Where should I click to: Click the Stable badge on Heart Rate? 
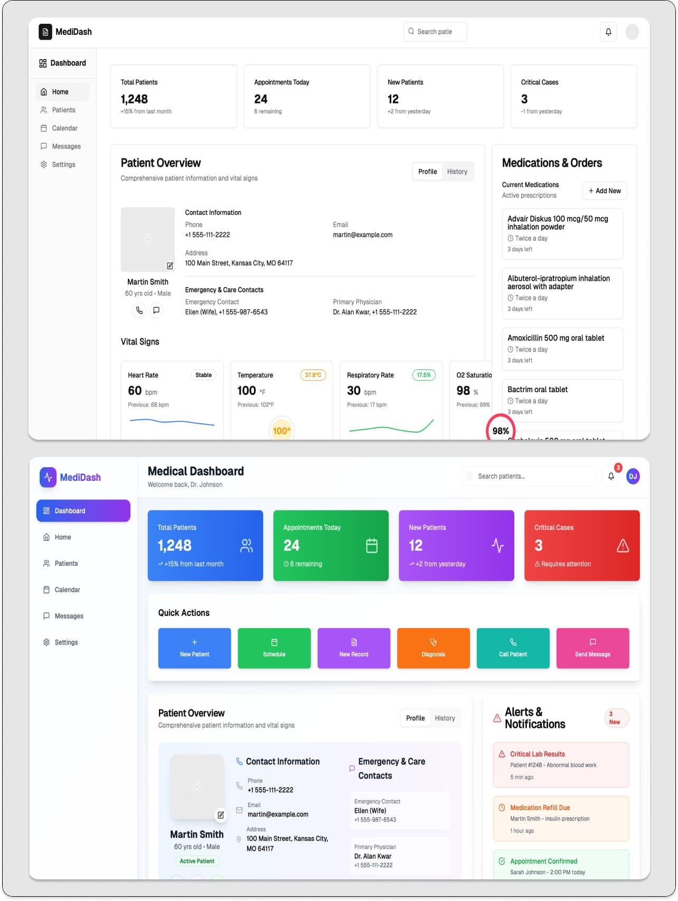click(203, 375)
